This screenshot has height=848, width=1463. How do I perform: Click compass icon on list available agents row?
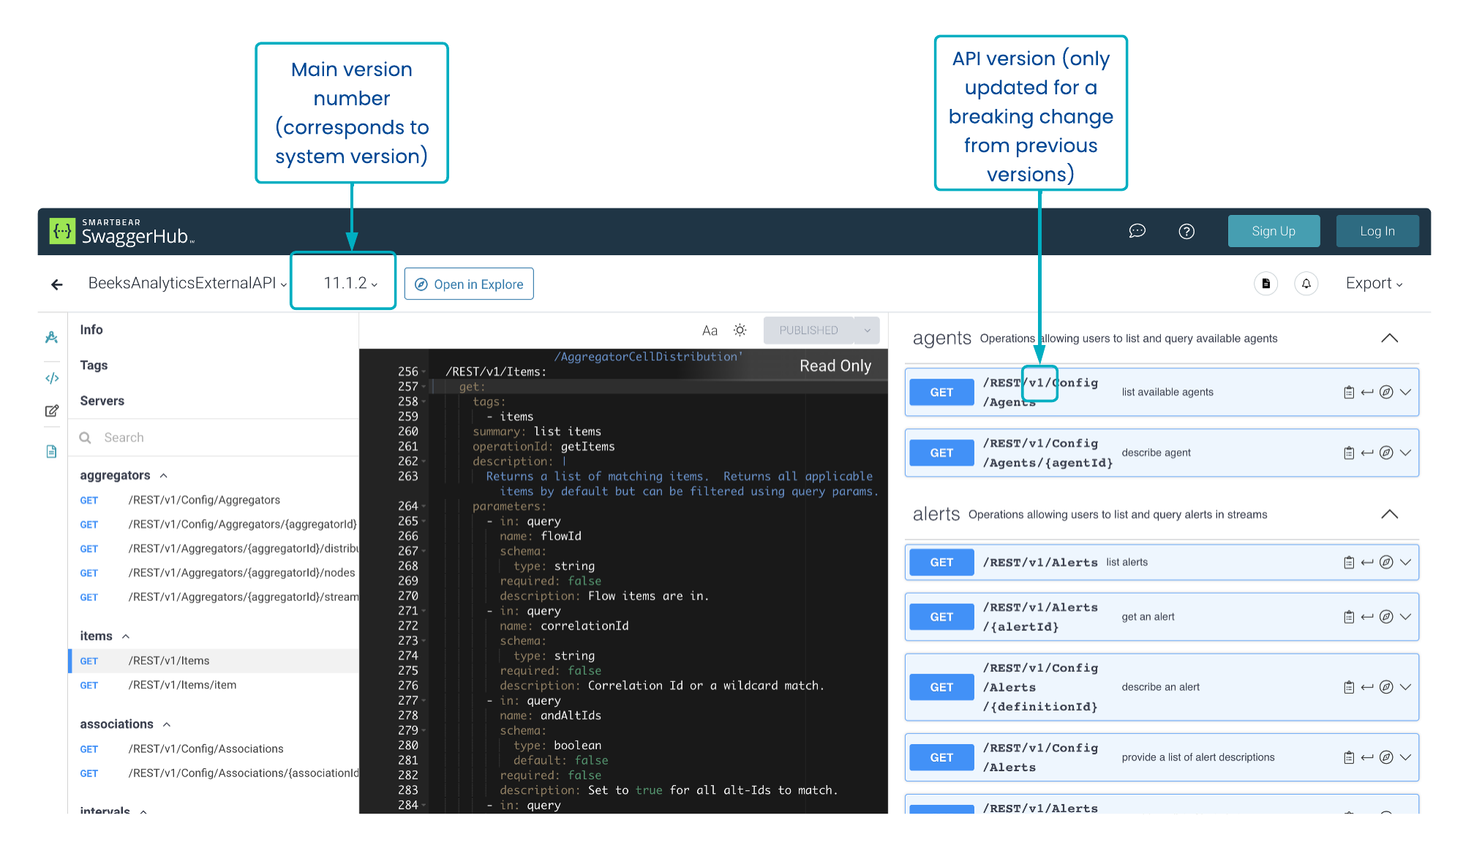pyautogui.click(x=1386, y=392)
